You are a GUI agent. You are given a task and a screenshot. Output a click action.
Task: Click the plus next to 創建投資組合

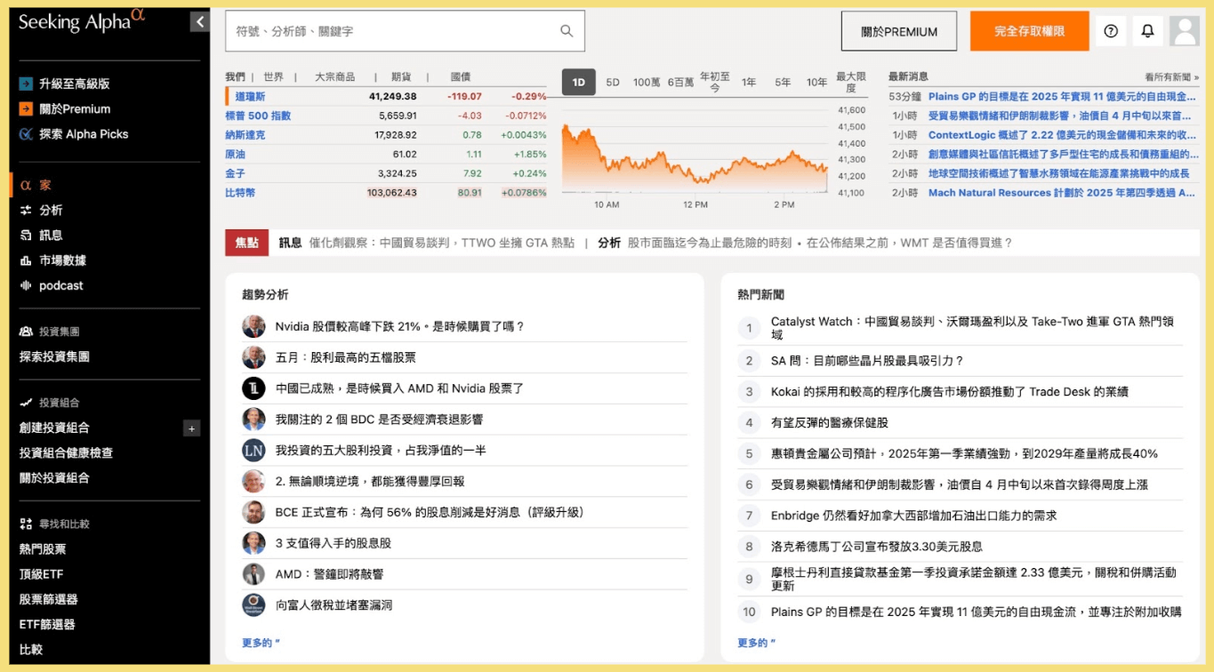click(191, 428)
